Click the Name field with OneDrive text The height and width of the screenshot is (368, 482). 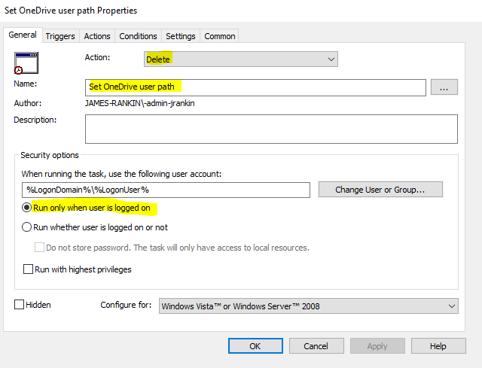(256, 87)
